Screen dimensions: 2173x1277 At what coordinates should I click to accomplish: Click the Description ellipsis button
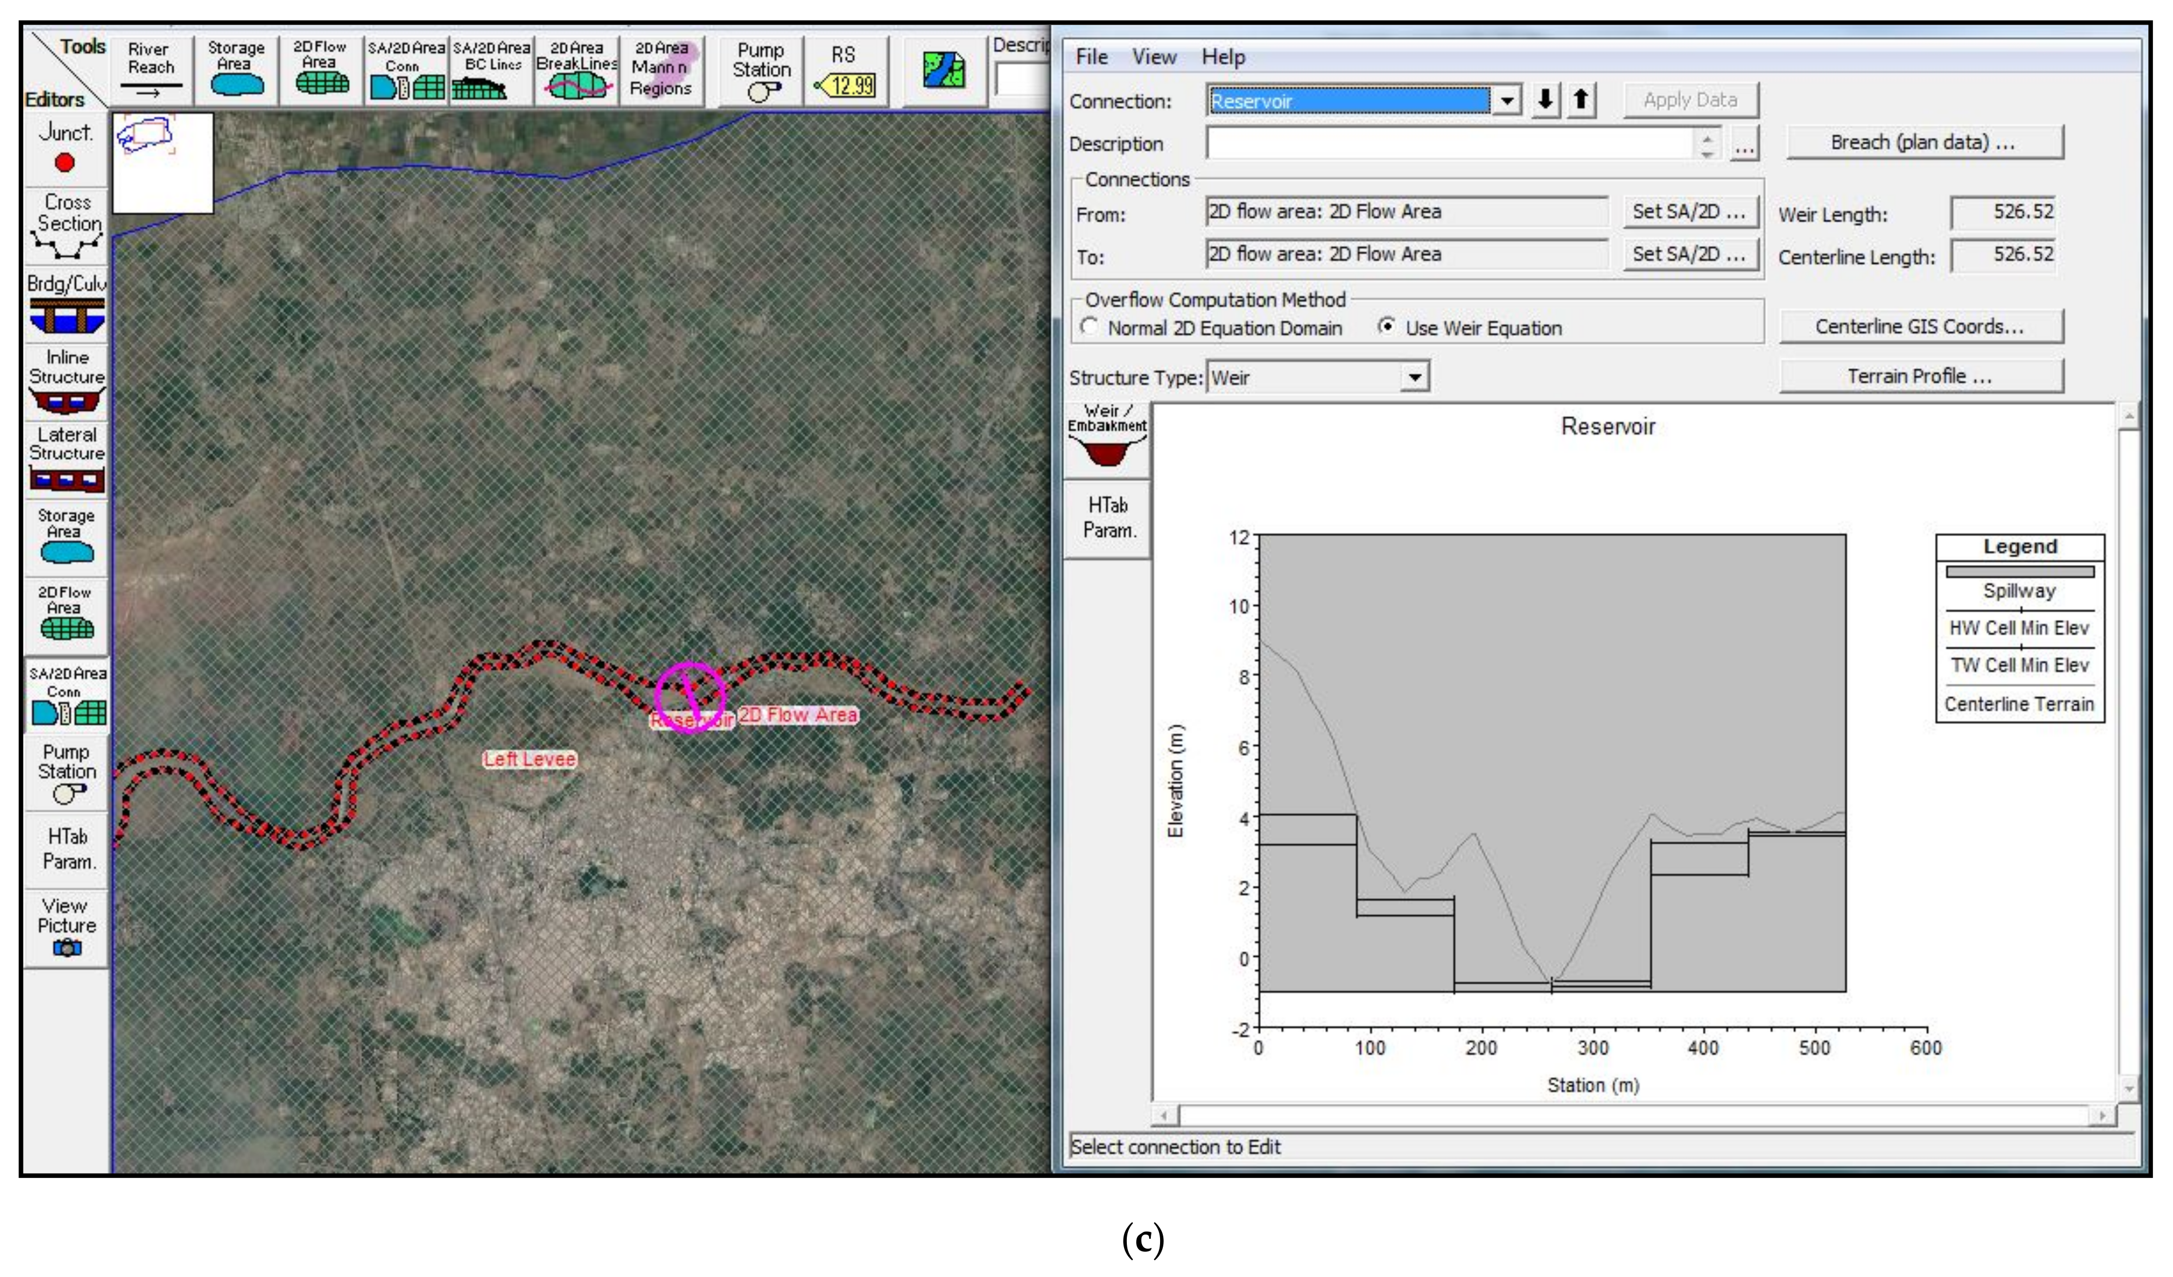click(x=1744, y=144)
